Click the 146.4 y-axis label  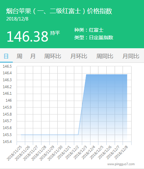7,73
